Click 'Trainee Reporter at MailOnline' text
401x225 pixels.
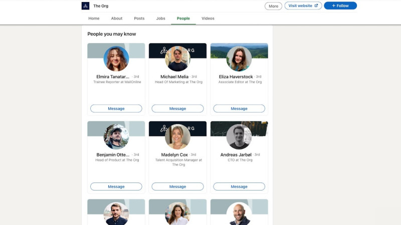pos(117,82)
